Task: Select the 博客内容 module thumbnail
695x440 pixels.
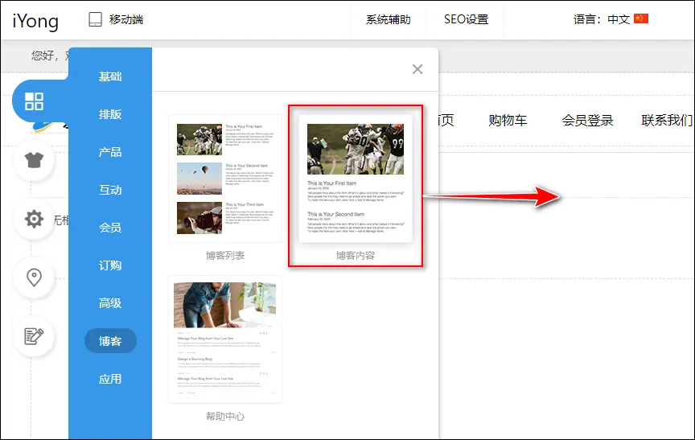Action: click(x=356, y=179)
